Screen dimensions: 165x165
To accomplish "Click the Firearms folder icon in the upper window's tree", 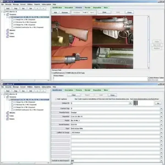I will tap(7, 14).
